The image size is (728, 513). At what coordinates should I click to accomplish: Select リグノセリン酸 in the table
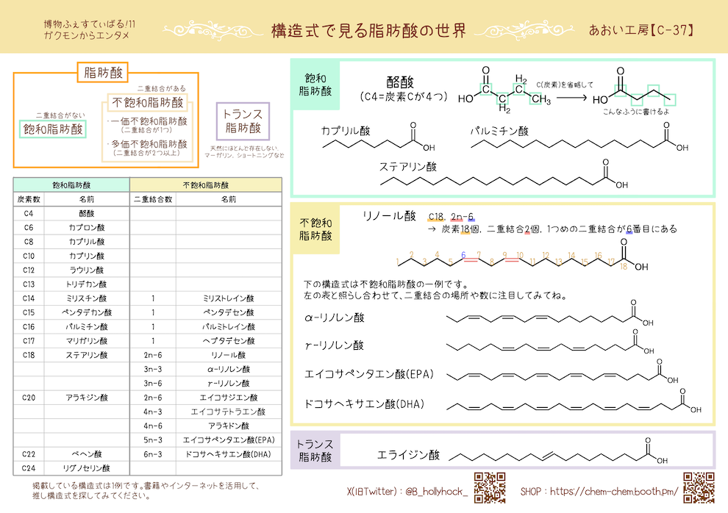(87, 468)
